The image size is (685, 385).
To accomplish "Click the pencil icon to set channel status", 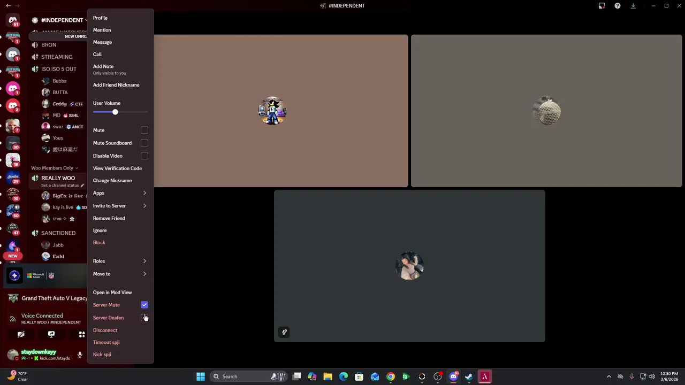I will click(82, 186).
